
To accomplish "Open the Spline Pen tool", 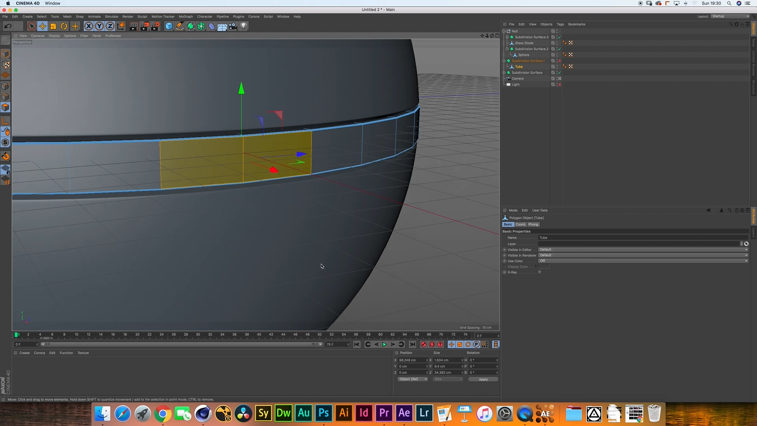I will (180, 26).
